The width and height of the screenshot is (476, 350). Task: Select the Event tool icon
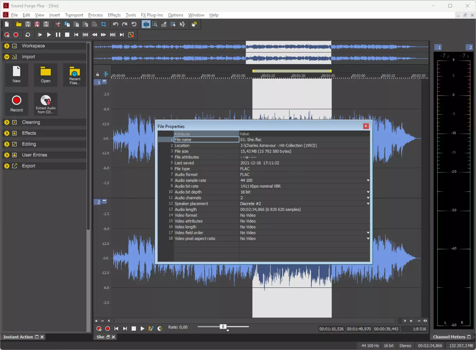(173, 24)
